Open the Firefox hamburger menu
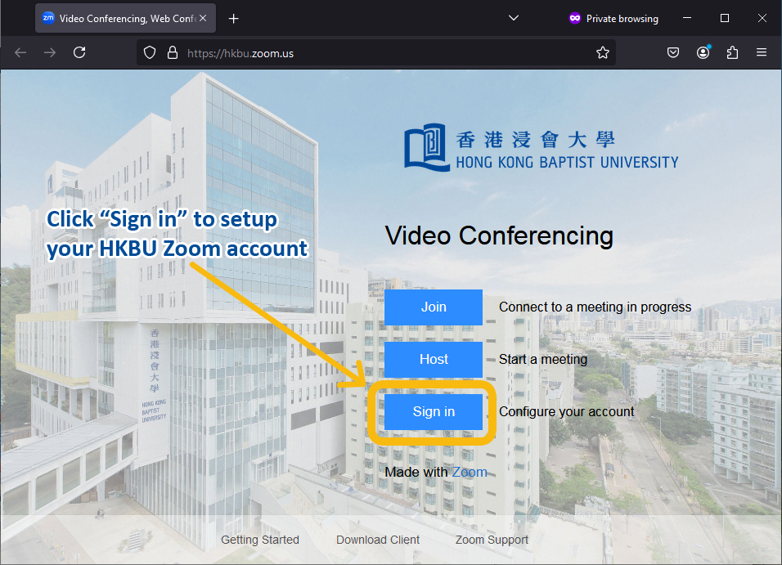This screenshot has width=782, height=565. (x=762, y=52)
